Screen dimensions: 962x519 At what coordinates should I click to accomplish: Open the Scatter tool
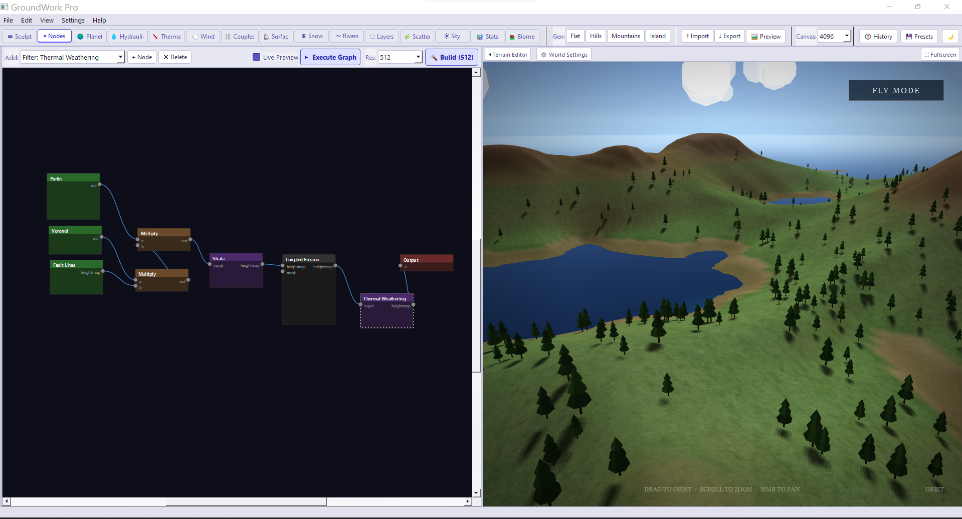[x=417, y=36]
